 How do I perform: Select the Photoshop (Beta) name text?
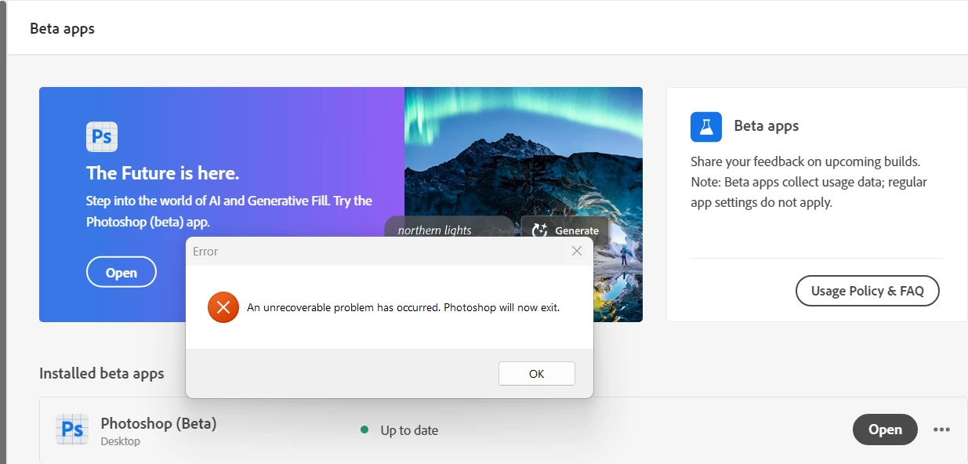[158, 423]
